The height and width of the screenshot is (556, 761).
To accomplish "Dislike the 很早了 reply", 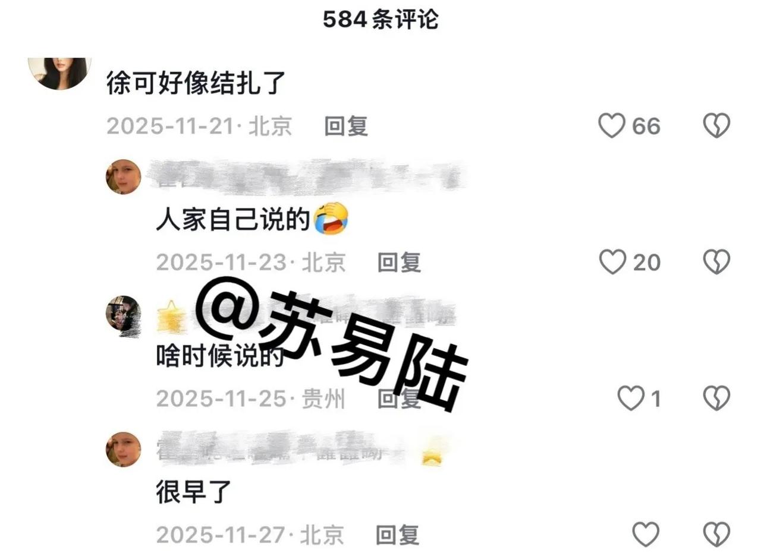I will pyautogui.click(x=716, y=534).
